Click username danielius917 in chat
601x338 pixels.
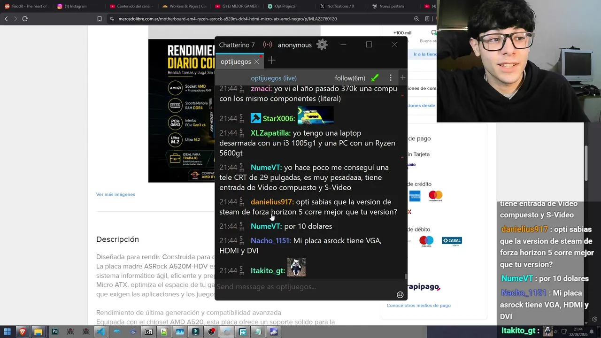[272, 202]
